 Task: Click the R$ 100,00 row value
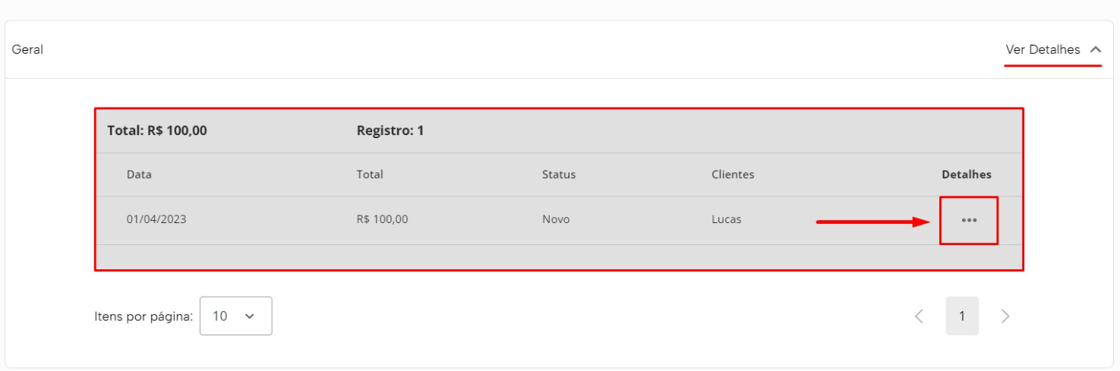pos(382,220)
